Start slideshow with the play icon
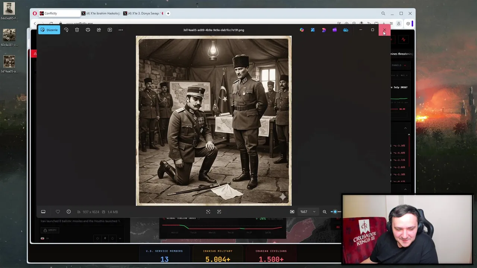477x268 pixels. click(110, 30)
